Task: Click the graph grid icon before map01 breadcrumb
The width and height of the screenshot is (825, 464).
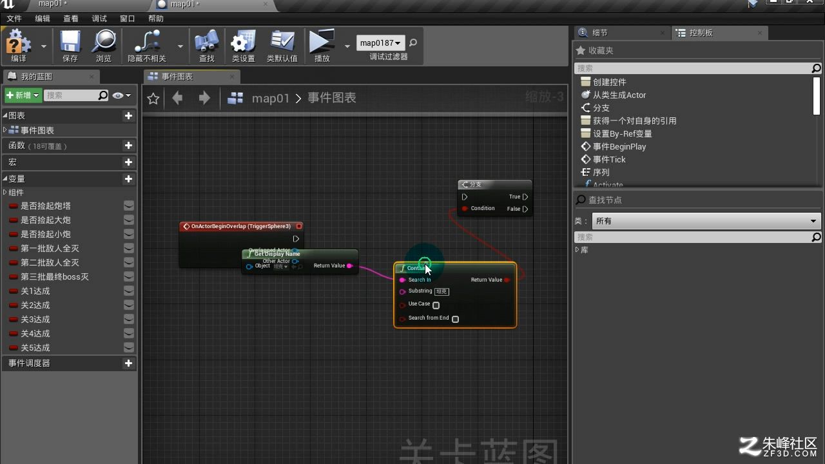Action: (236, 98)
